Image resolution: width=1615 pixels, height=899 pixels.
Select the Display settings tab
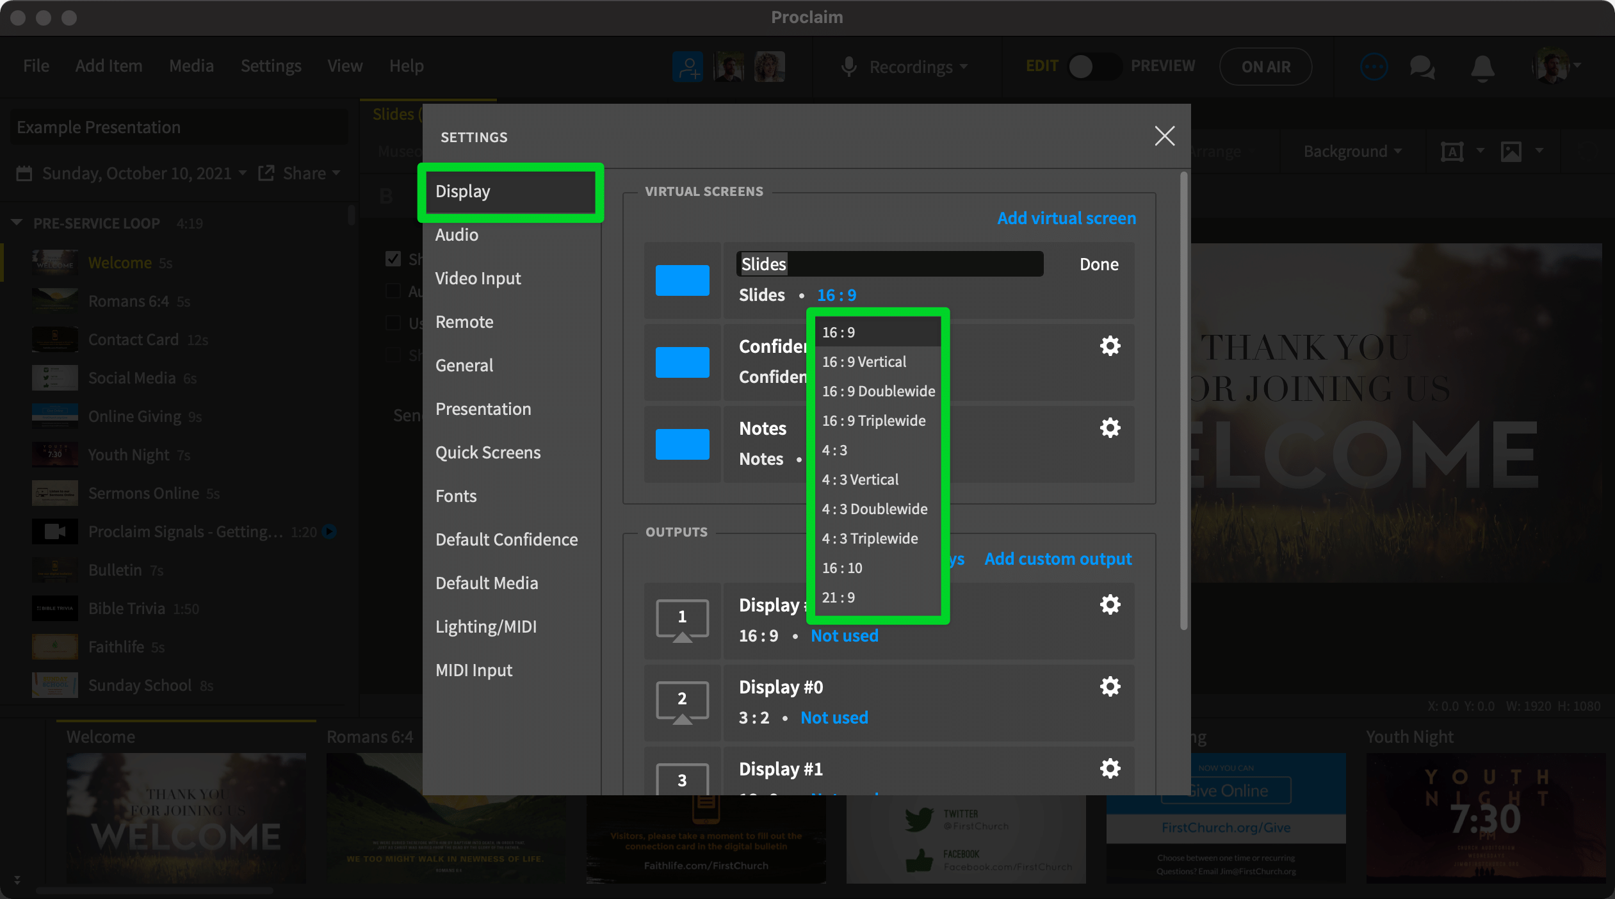(510, 191)
